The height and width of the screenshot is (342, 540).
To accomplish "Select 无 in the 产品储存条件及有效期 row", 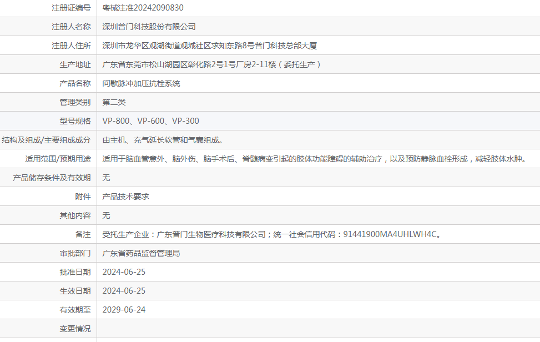I will [x=106, y=178].
